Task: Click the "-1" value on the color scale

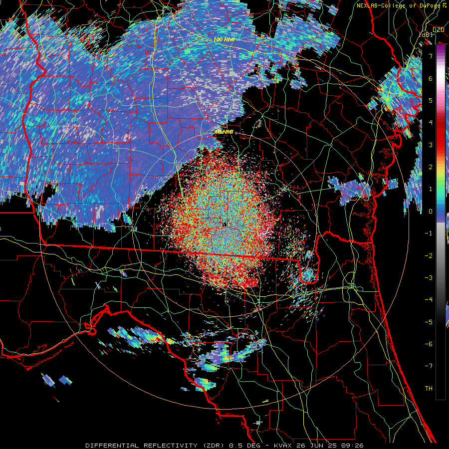Action: (429, 233)
